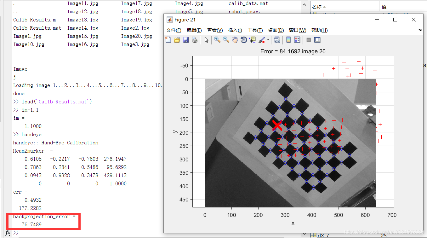The image size is (427, 238).
Task: Click 'Calib_Results.mat' in the file listing
Action: (37, 28)
